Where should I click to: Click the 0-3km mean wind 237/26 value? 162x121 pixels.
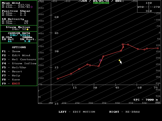pos(24,5)
